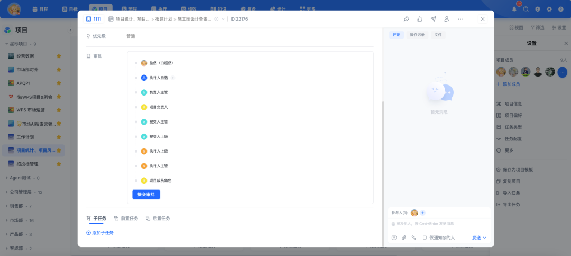Image resolution: width=571 pixels, height=256 pixels.
Task: Click the participant avatar beside 参与人
Action: 414,213
